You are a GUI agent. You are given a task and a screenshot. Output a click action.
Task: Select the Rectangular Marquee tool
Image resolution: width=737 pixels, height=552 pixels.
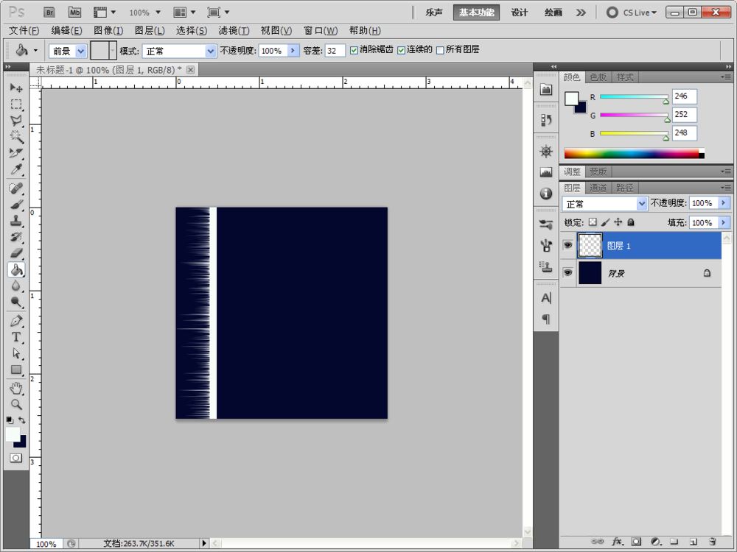16,105
